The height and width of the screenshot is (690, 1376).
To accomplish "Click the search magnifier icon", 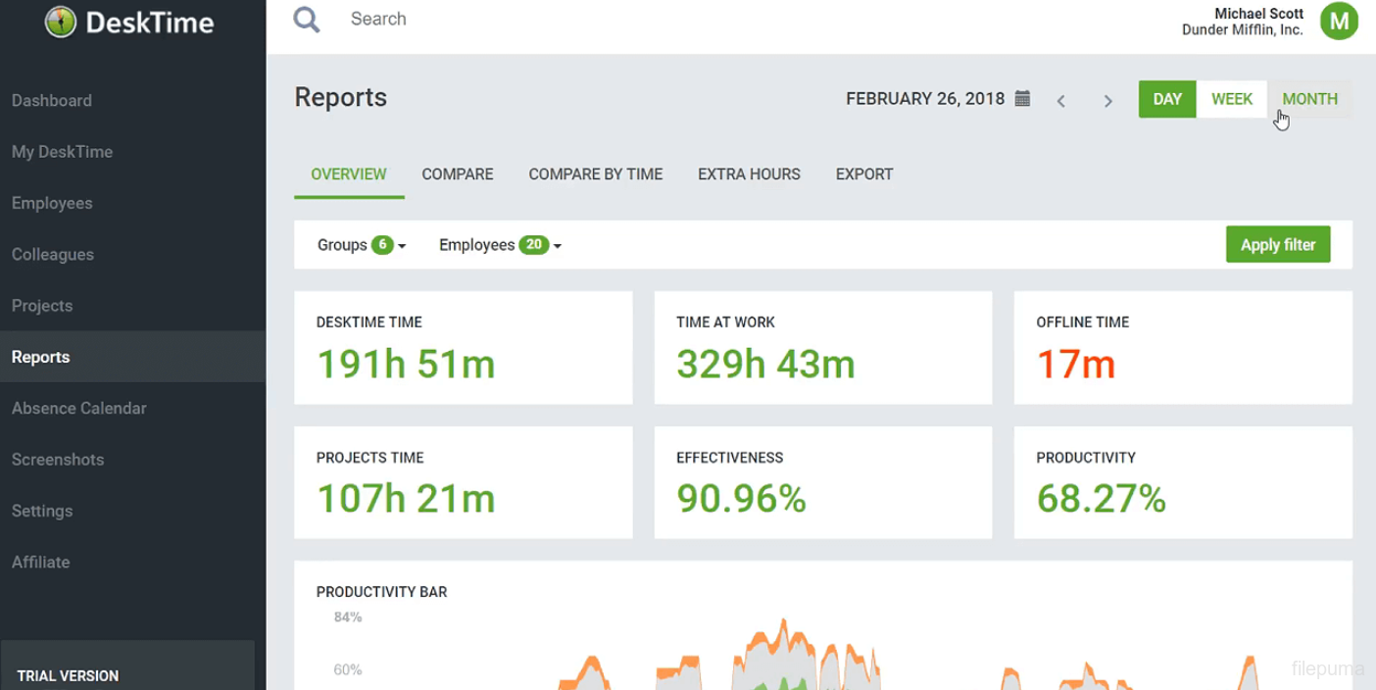I will pos(307,20).
